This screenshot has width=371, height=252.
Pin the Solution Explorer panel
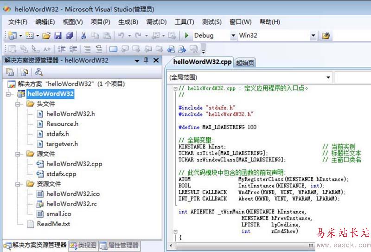(146, 60)
